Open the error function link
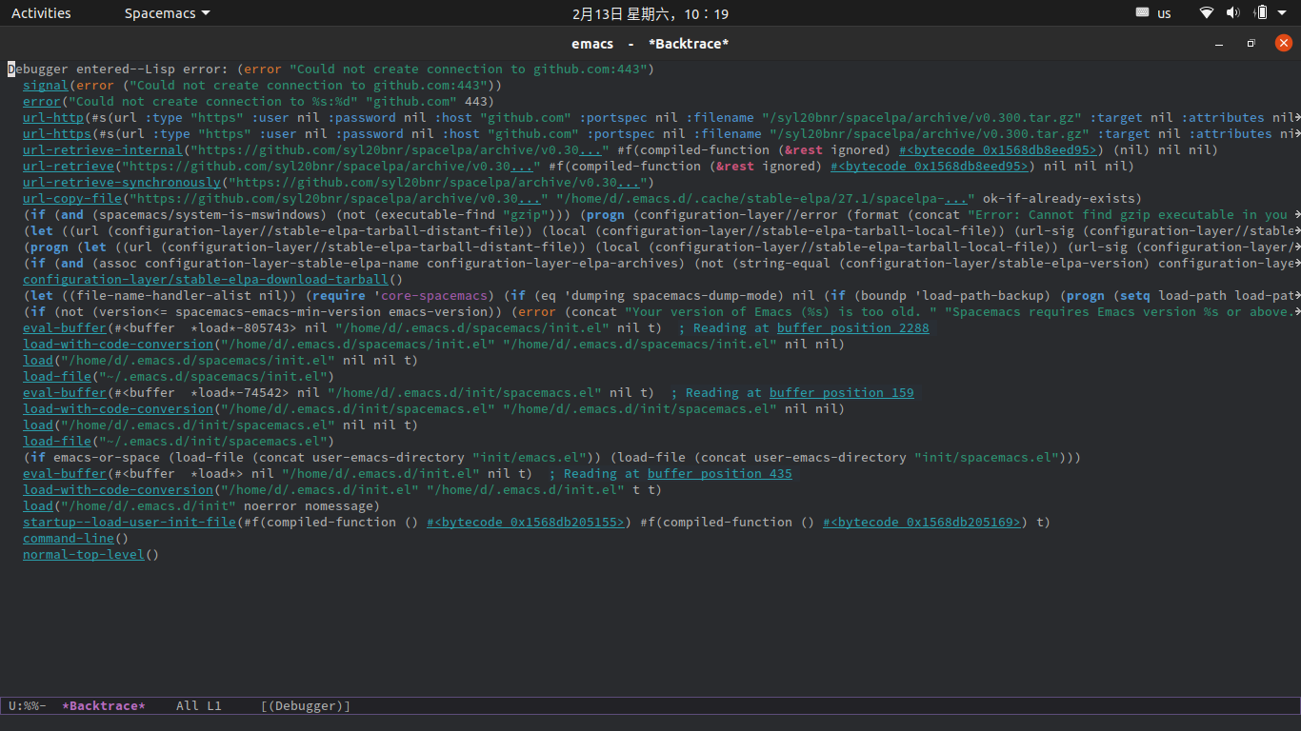 click(x=42, y=101)
